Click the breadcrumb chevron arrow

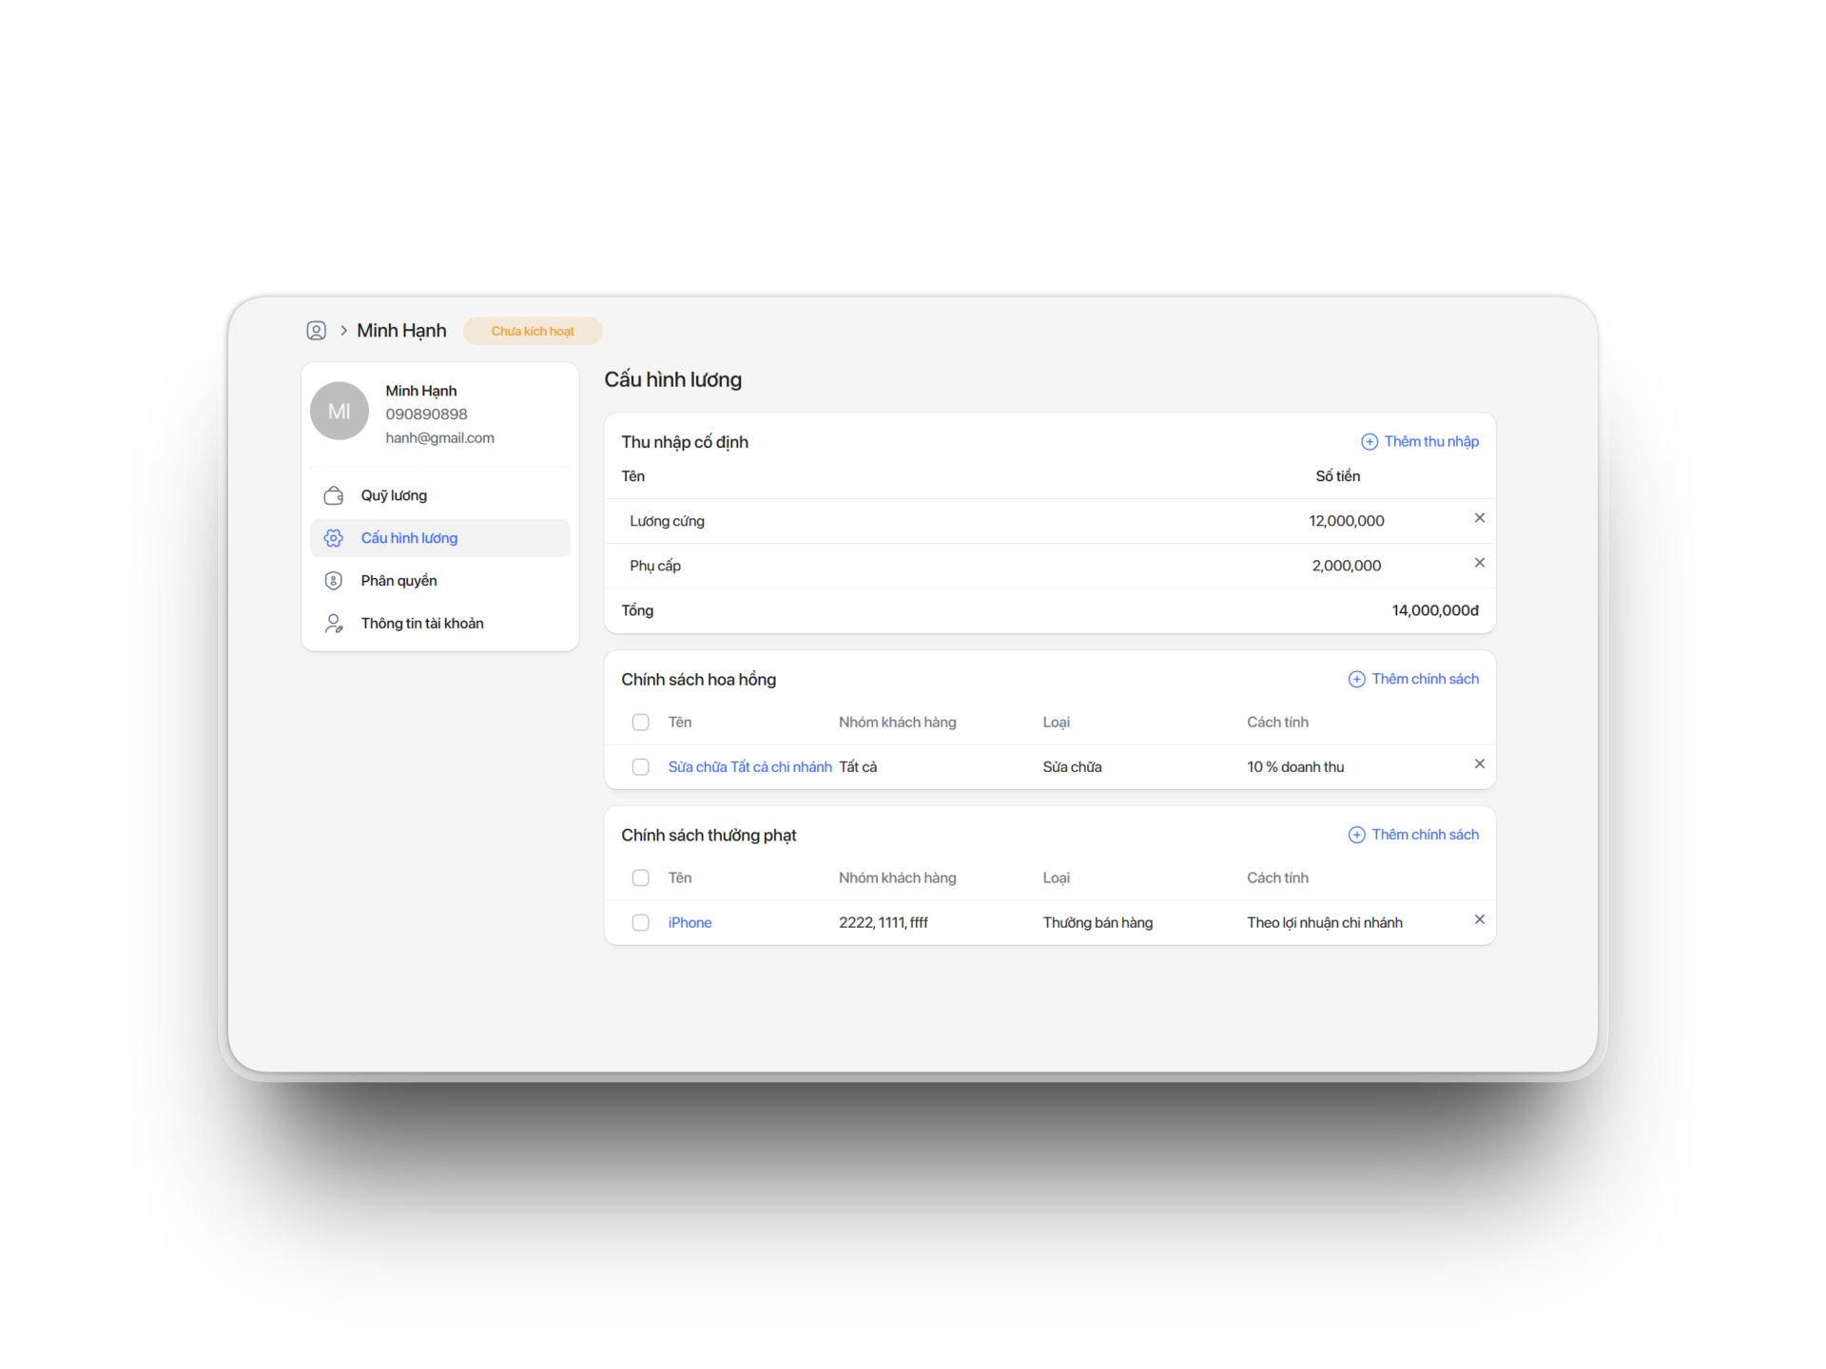pyautogui.click(x=343, y=331)
